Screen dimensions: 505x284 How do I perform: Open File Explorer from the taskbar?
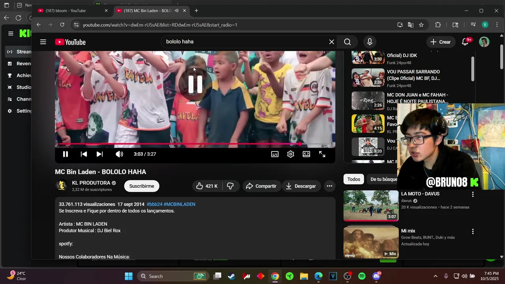304,276
